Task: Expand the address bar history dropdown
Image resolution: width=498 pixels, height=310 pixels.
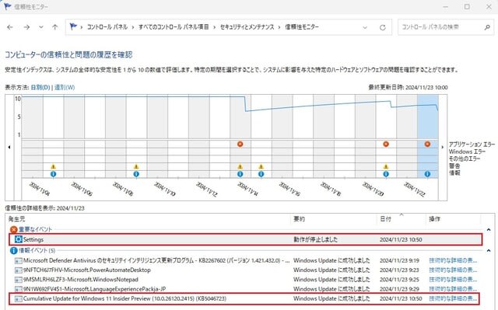Action: pos(365,27)
